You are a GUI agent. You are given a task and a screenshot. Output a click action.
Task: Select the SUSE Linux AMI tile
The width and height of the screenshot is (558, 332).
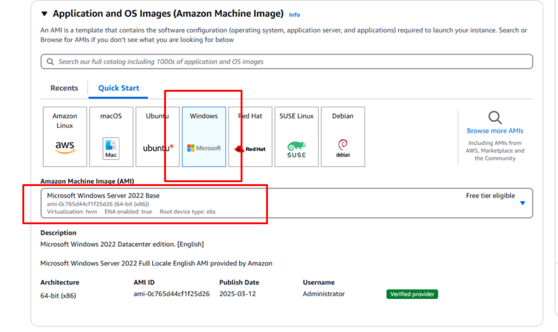296,137
